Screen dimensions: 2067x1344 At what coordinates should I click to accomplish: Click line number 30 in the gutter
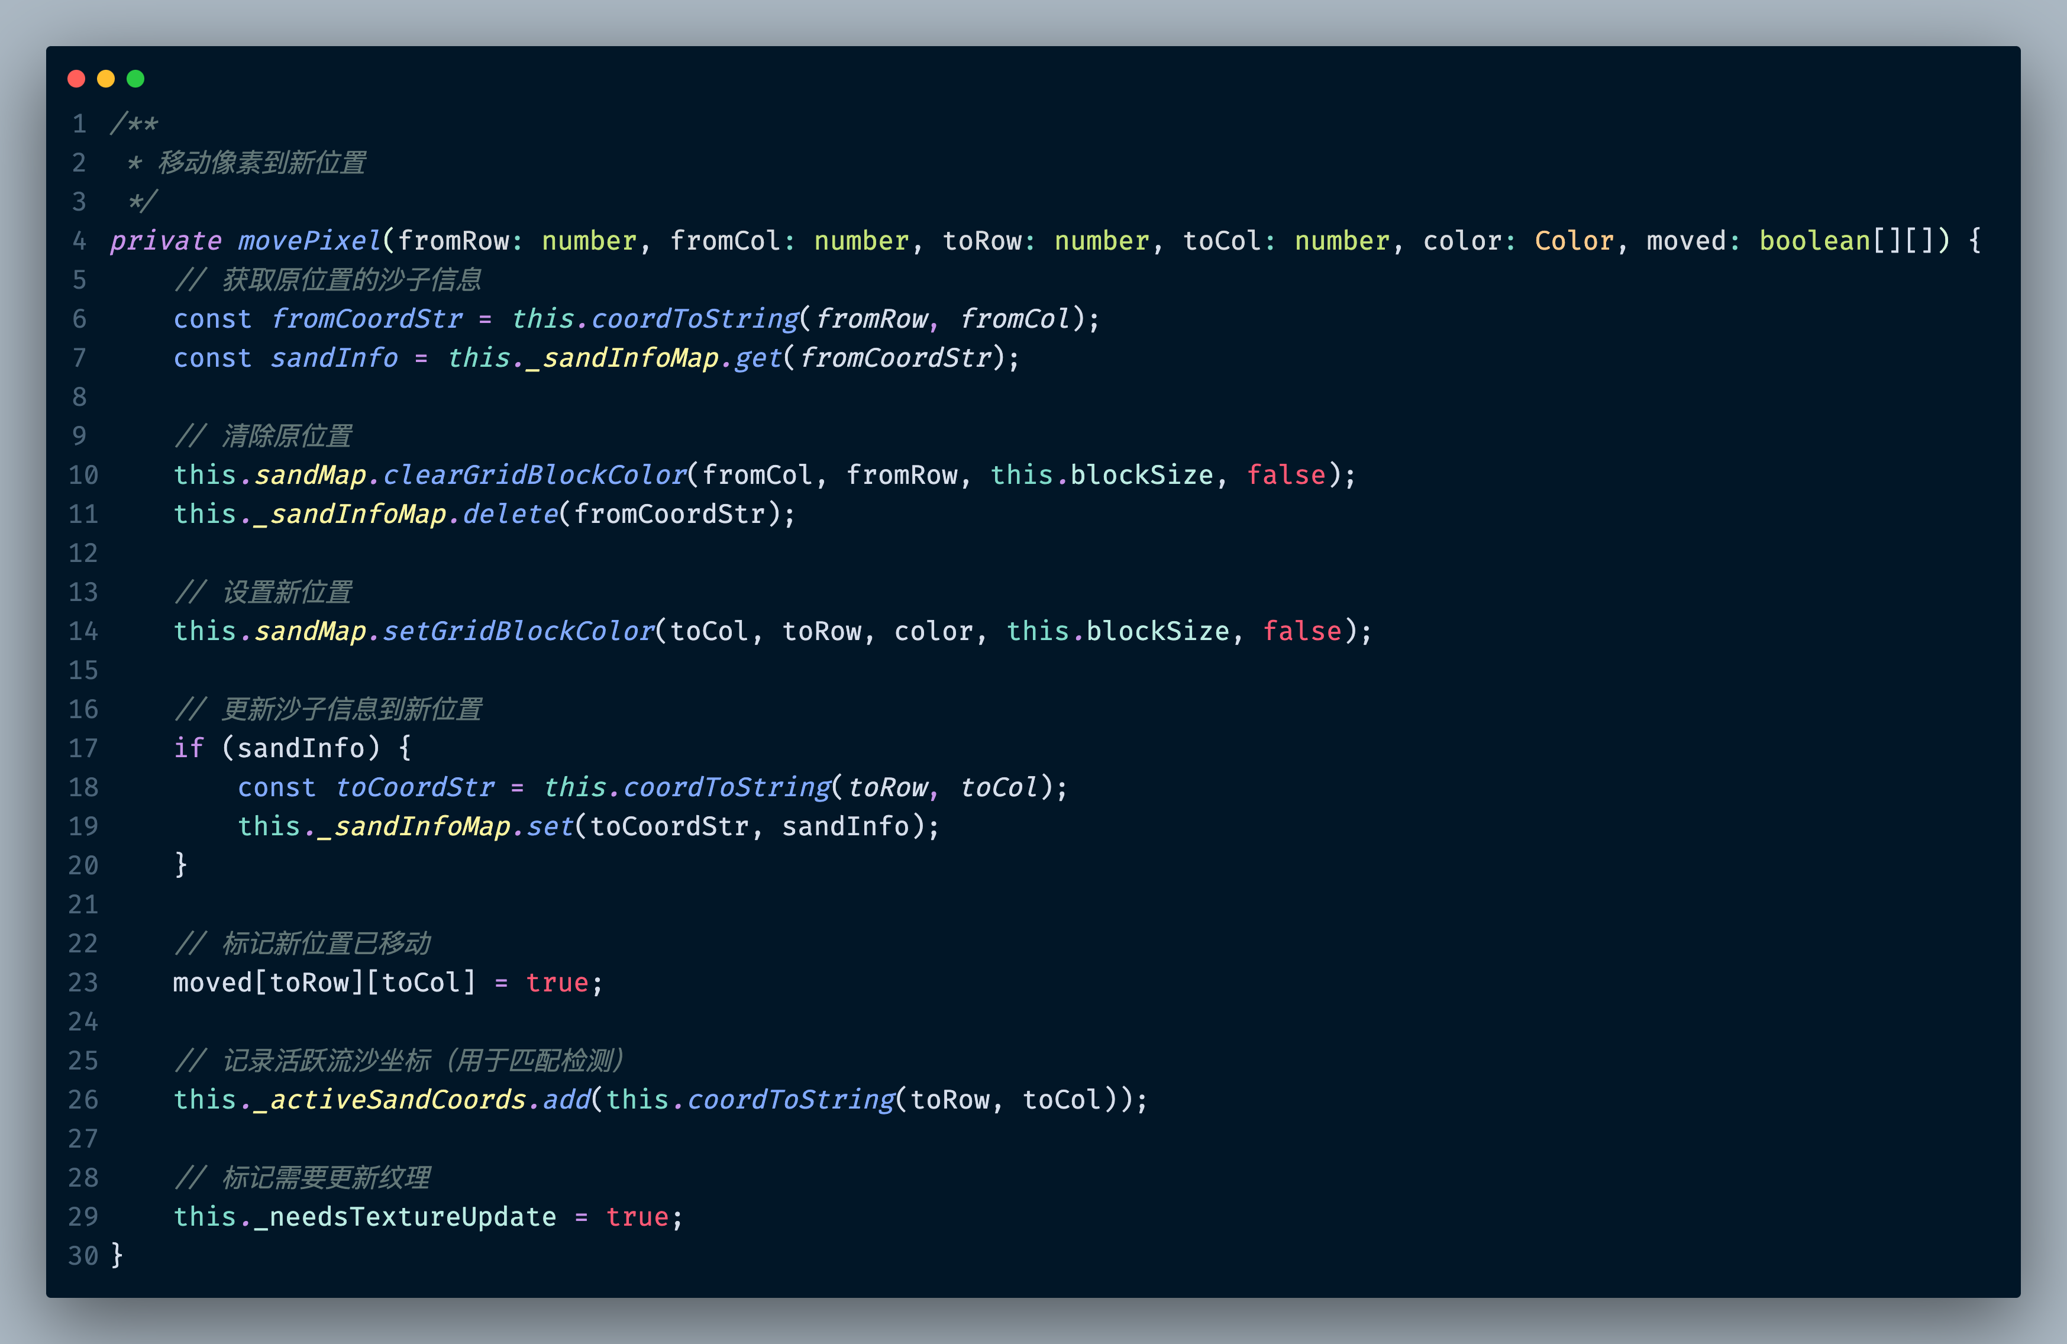coord(82,1255)
